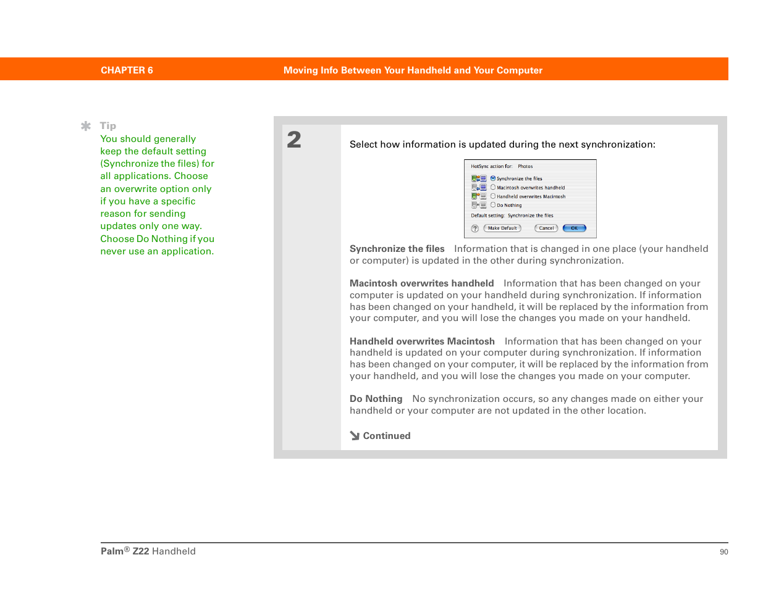The height and width of the screenshot is (589, 763).
Task: Click the CHAPTER 6 header text
Action: (127, 70)
